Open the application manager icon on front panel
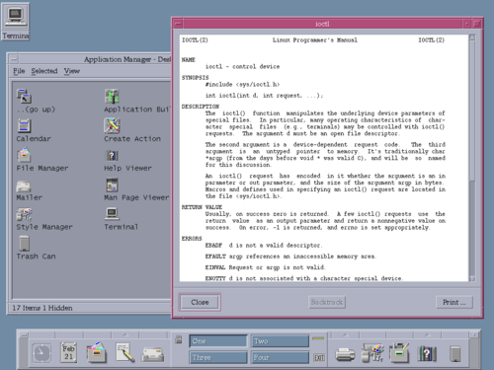 pyautogui.click(x=399, y=352)
